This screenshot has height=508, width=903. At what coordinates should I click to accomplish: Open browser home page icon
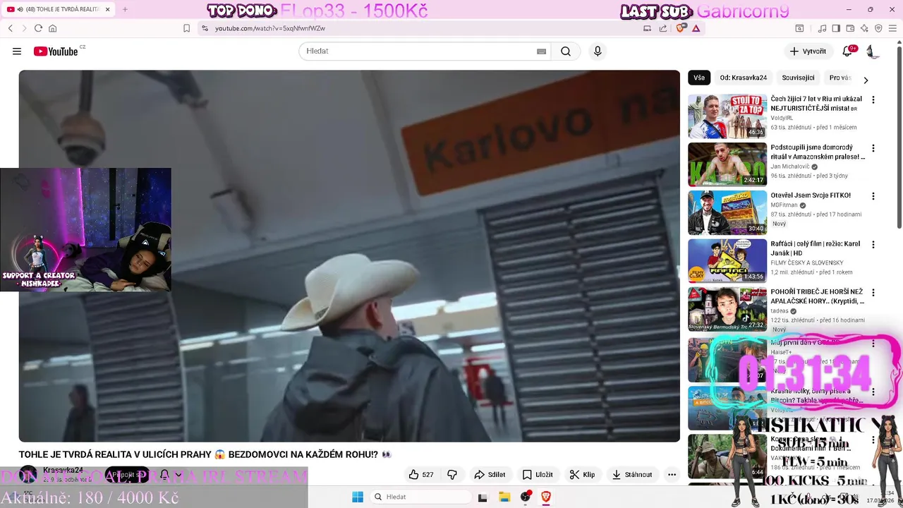coord(52,28)
